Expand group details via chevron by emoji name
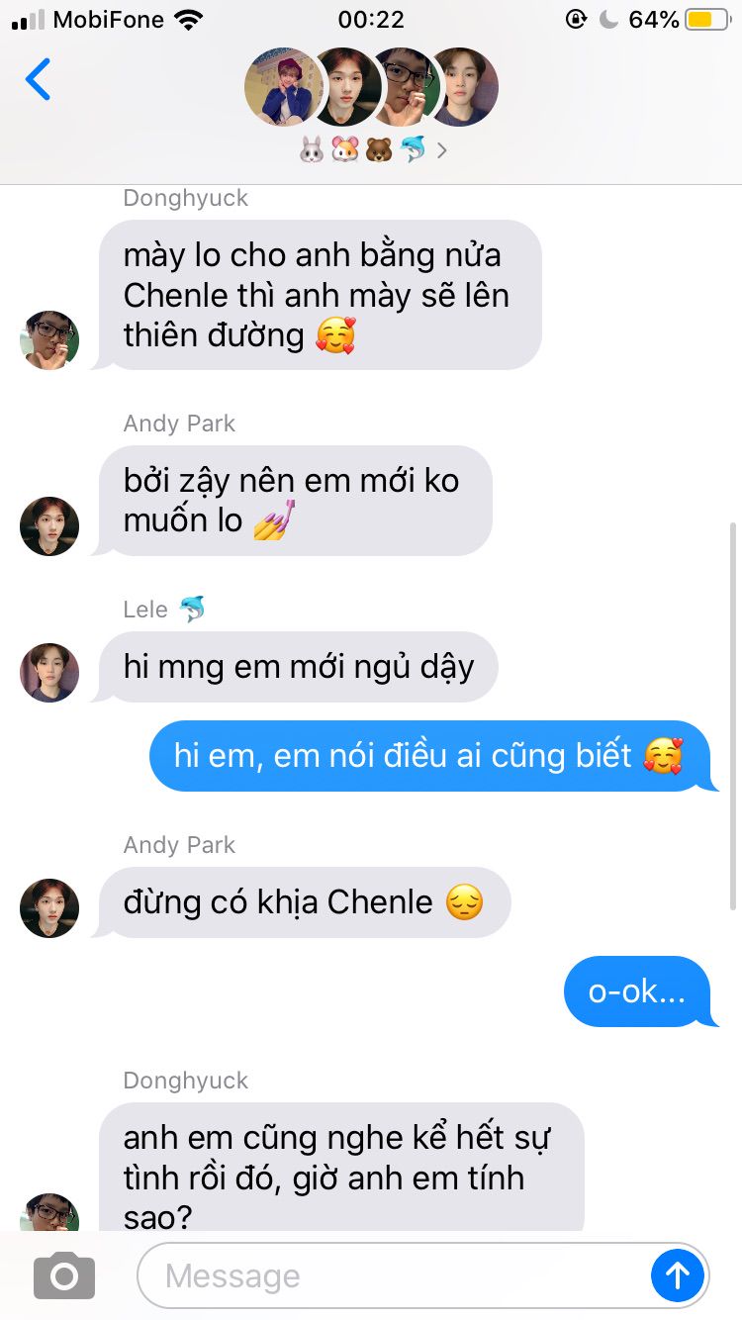This screenshot has width=742, height=1320. coord(441,150)
